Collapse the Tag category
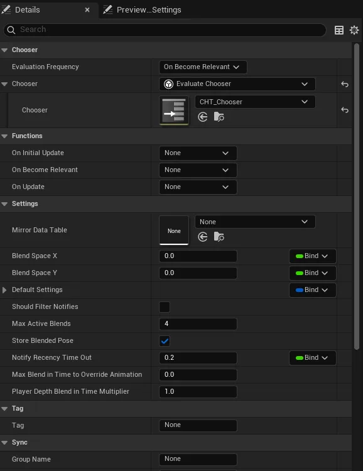 click(4, 409)
